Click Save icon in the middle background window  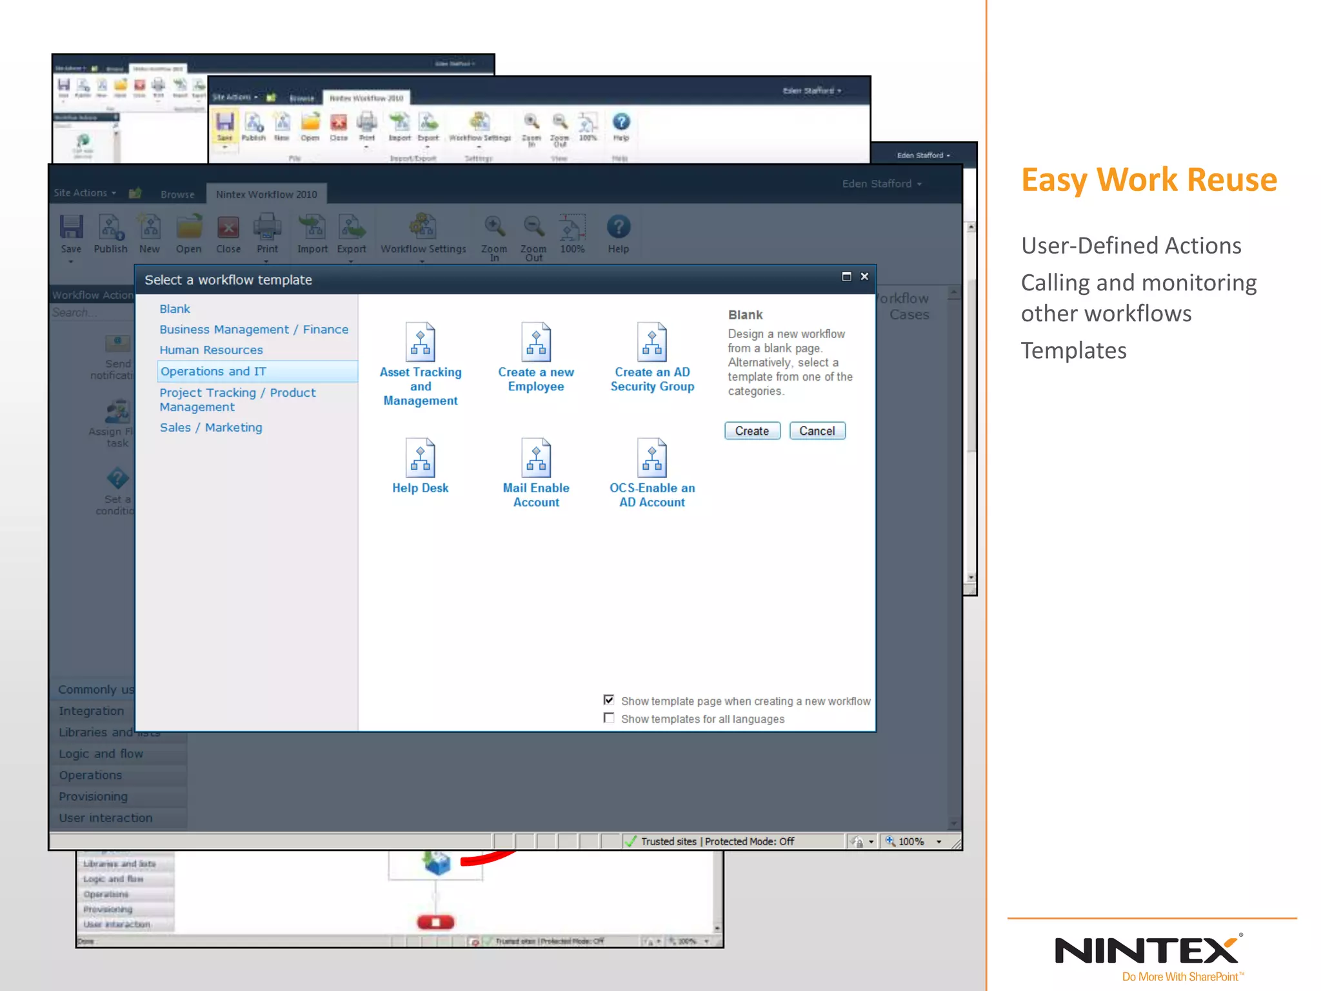224,122
